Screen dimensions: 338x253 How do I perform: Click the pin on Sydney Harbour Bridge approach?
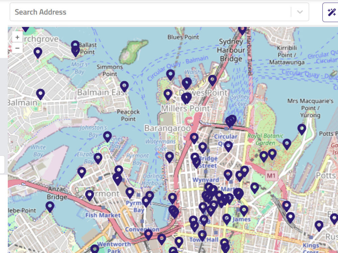coord(212,80)
